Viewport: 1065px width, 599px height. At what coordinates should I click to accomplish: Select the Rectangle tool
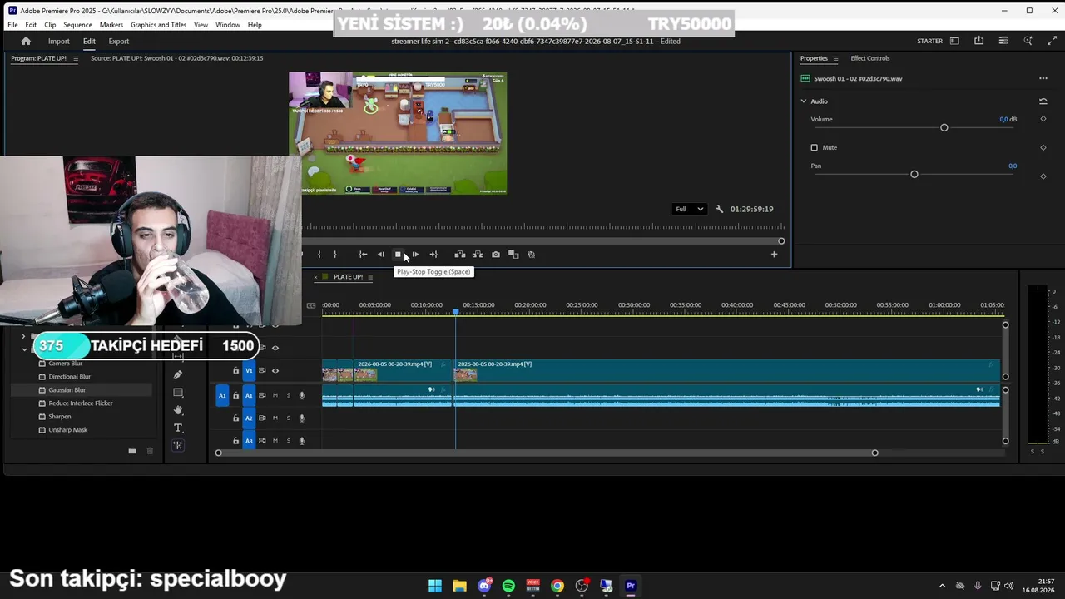(x=178, y=393)
